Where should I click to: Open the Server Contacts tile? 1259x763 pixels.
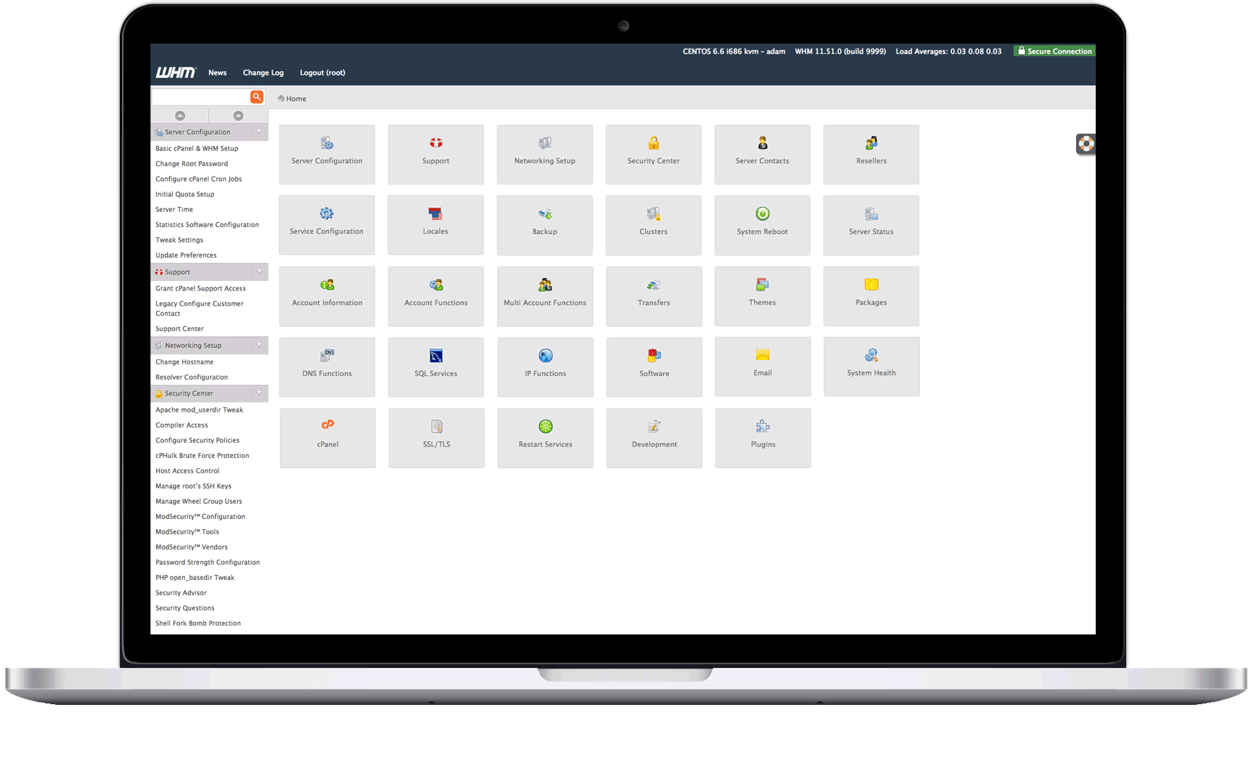pyautogui.click(x=763, y=155)
